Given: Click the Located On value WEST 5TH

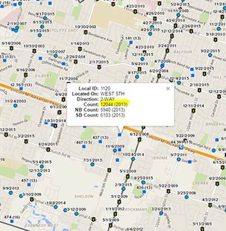Looking at the screenshot, I should pyautogui.click(x=113, y=94).
